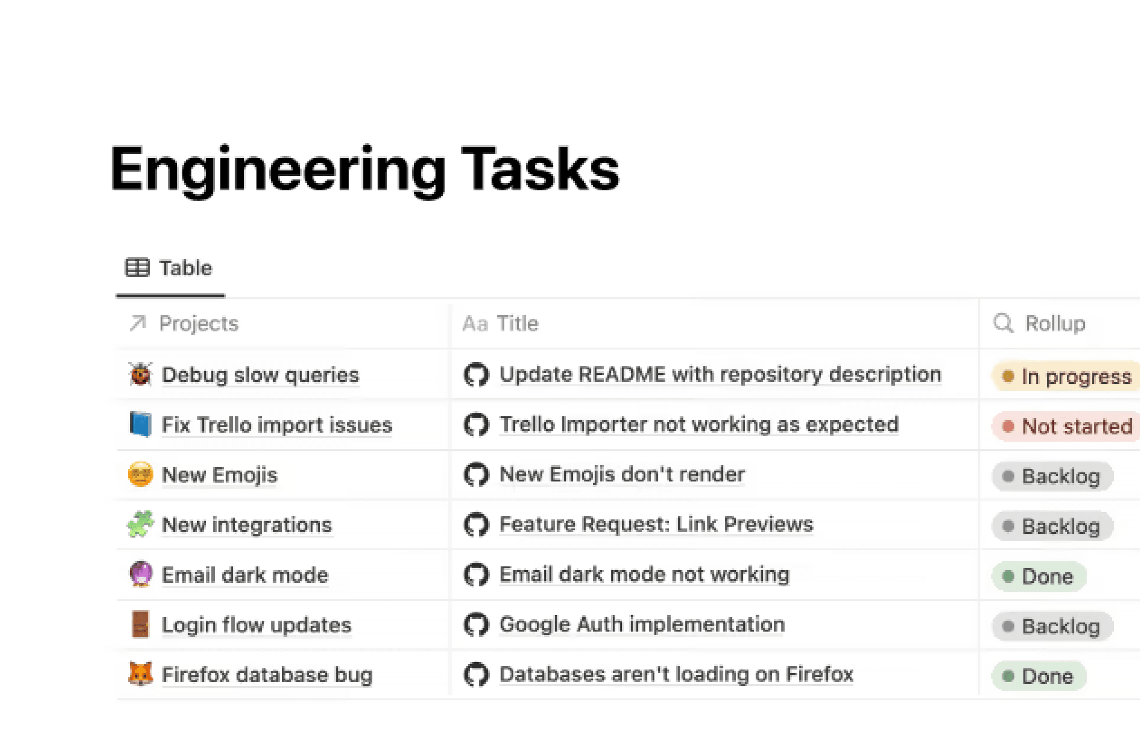This screenshot has height=731, width=1140.
Task: Click the puzzle piece icon beside New integrations
Action: (x=140, y=524)
